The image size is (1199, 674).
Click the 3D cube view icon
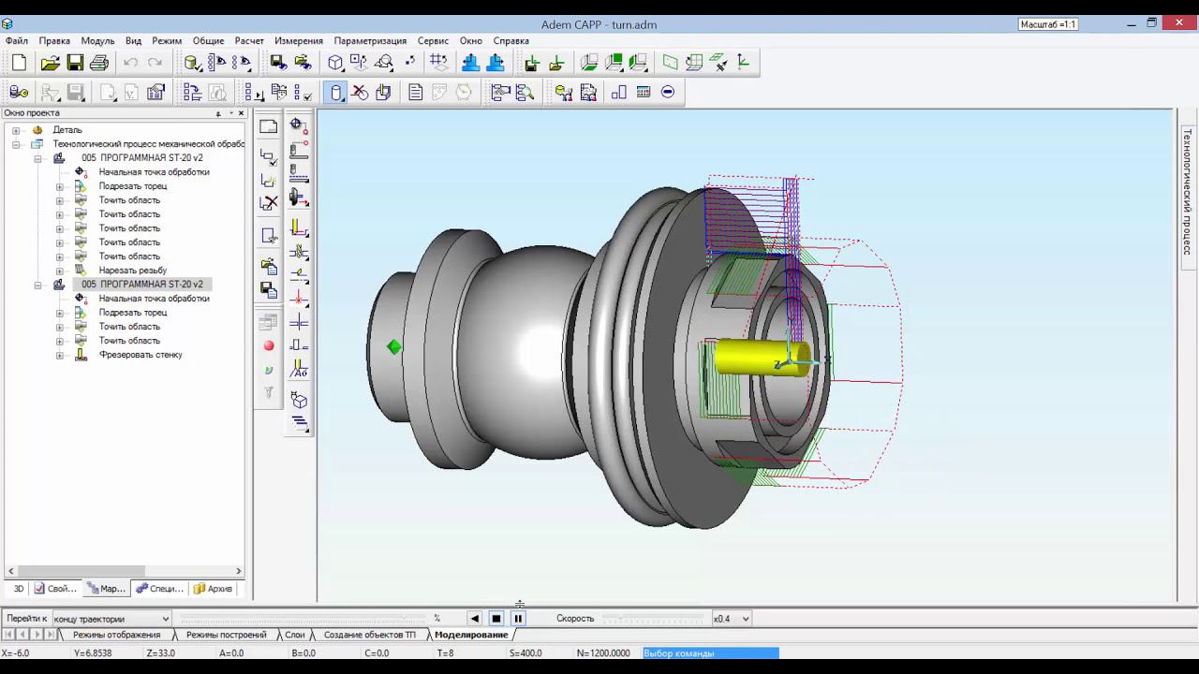click(335, 63)
